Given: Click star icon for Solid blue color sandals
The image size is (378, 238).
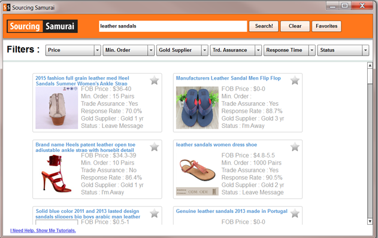Looking at the screenshot, I should [x=155, y=213].
